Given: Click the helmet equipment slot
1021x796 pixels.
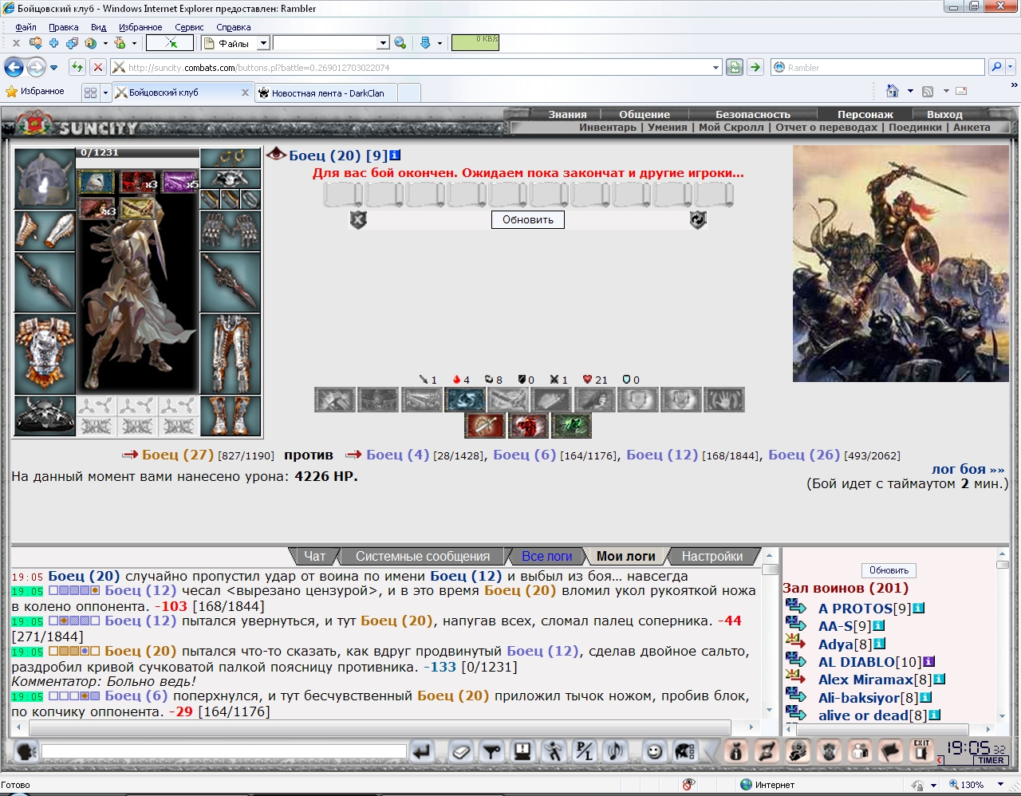Looking at the screenshot, I should pos(45,179).
